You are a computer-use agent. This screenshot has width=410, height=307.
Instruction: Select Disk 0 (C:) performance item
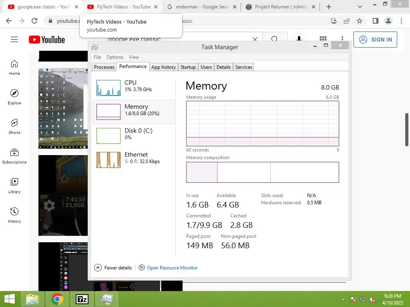pos(133,136)
